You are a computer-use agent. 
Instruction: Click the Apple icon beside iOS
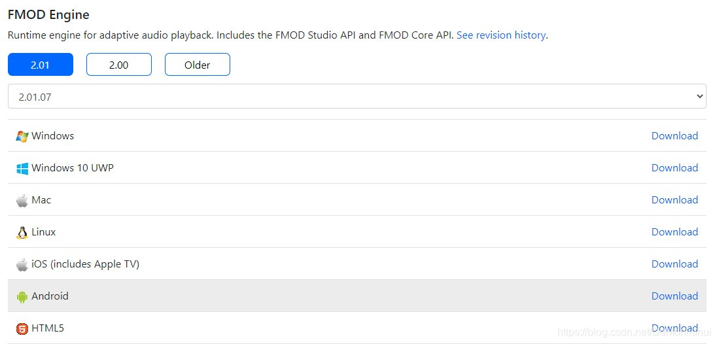(x=22, y=264)
